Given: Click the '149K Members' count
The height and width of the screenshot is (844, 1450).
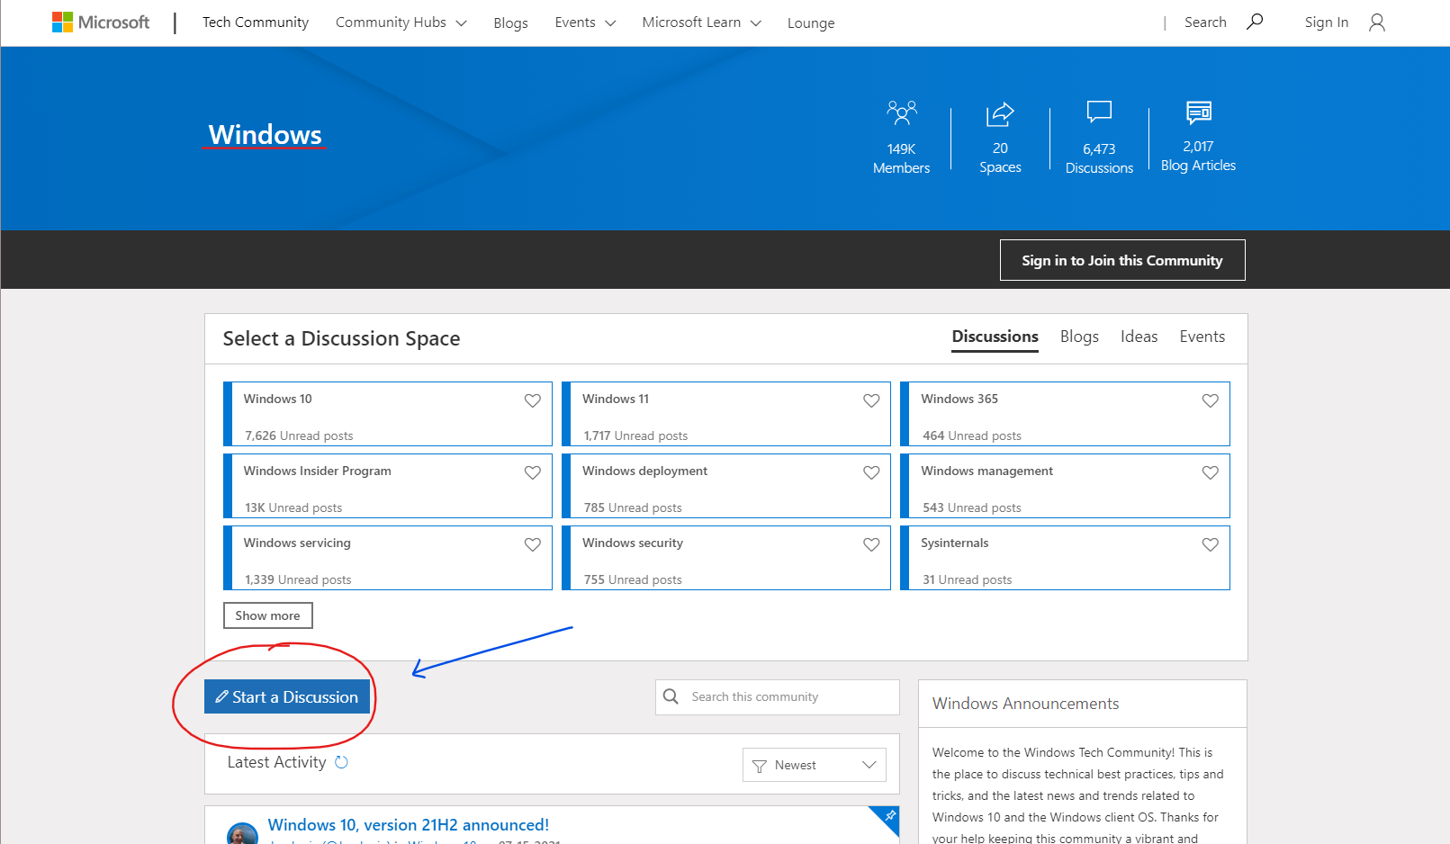Looking at the screenshot, I should pyautogui.click(x=901, y=158).
